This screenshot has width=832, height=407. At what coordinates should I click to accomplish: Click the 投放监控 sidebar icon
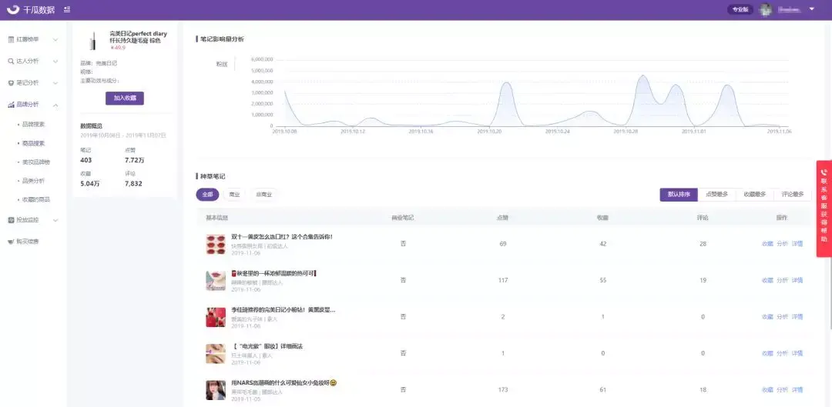click(x=11, y=220)
